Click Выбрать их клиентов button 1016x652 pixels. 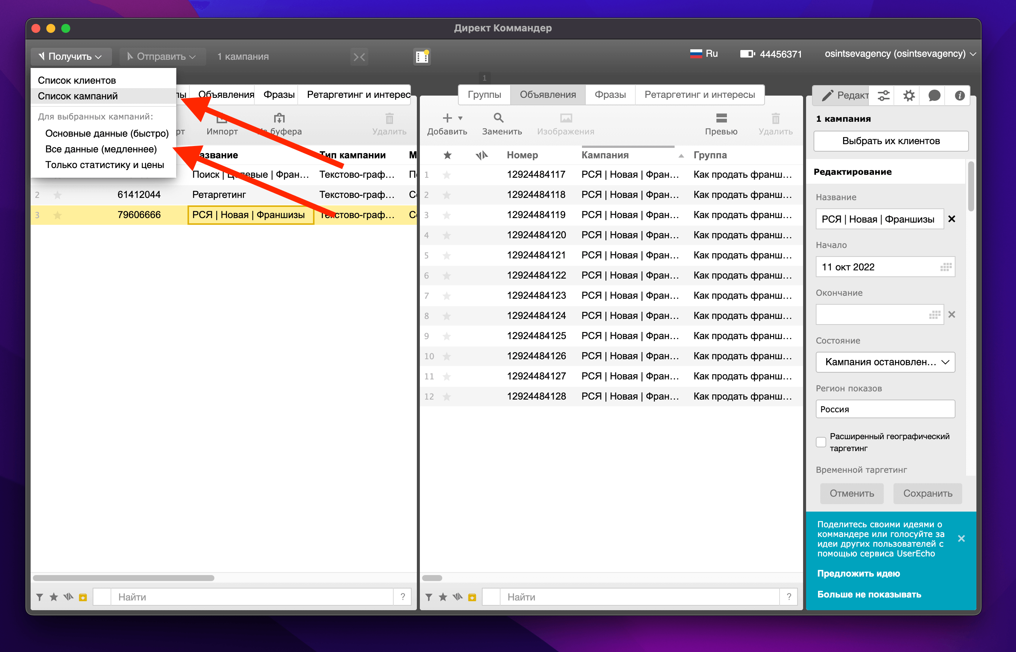click(x=890, y=140)
